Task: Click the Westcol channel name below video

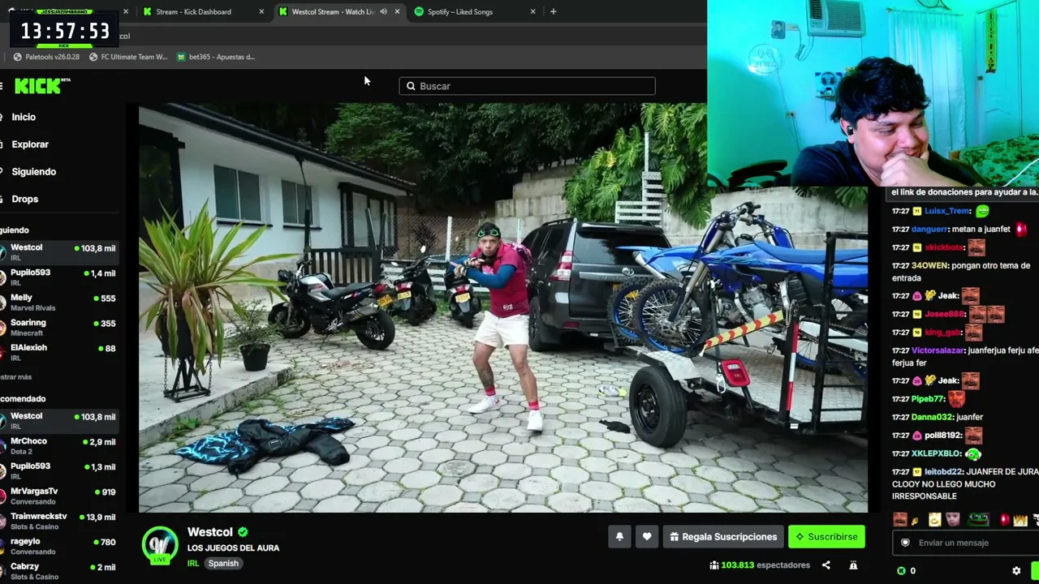Action: [x=210, y=532]
